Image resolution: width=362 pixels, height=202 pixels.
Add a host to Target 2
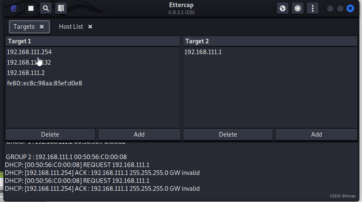[x=316, y=134]
